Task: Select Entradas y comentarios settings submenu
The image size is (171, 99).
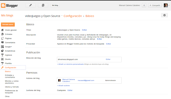Action: click(x=10, y=76)
